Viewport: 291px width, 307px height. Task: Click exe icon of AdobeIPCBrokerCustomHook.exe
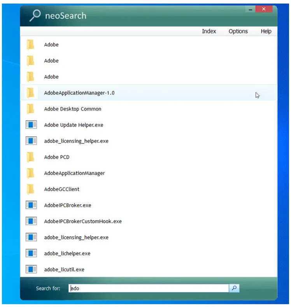point(31,221)
